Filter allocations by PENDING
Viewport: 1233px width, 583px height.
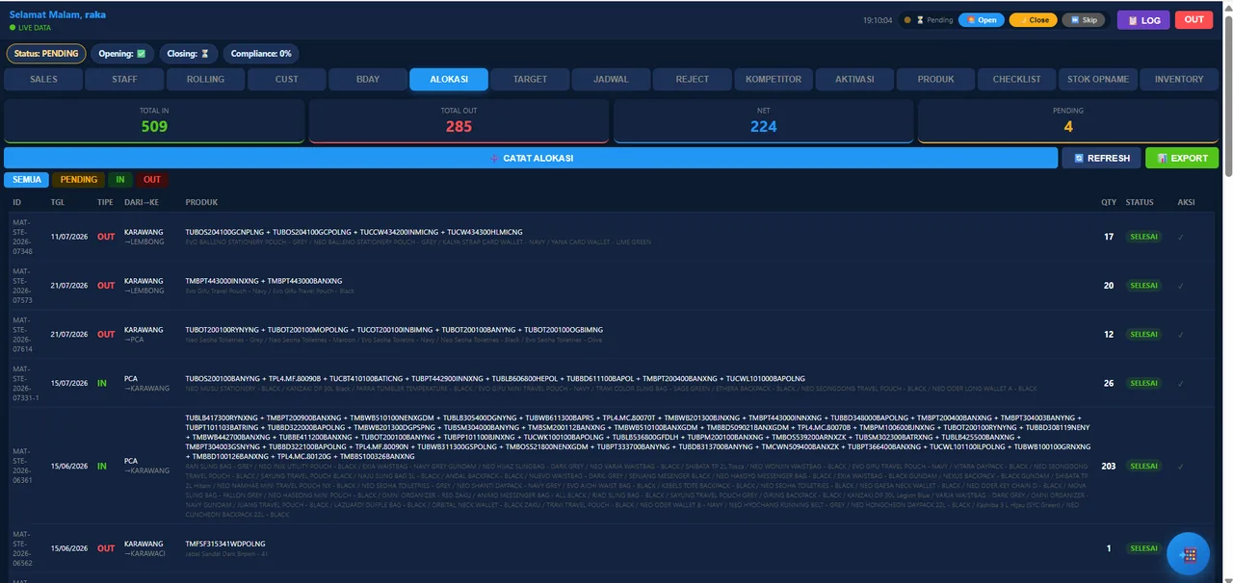tap(79, 180)
